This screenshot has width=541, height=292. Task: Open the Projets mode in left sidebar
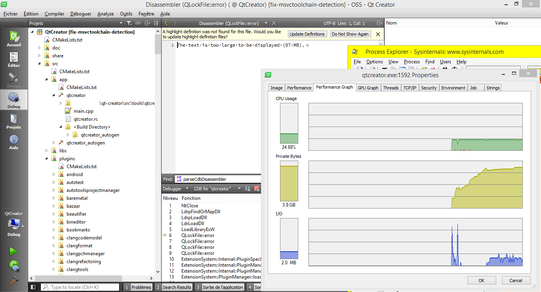14,121
